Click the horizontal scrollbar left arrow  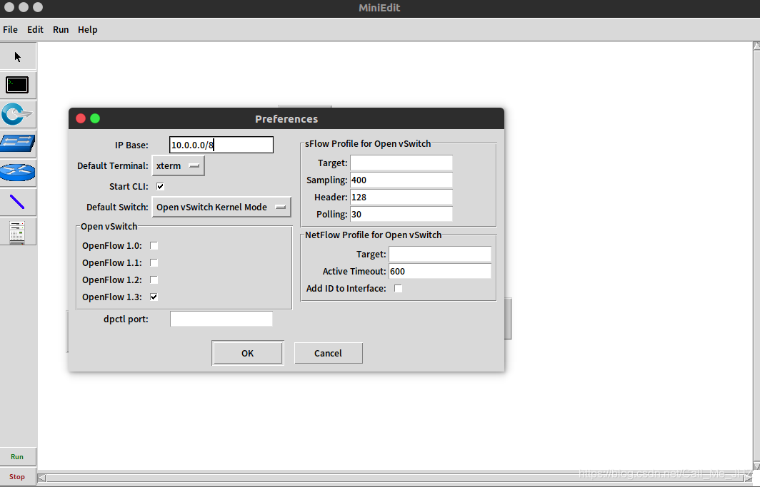[42, 478]
